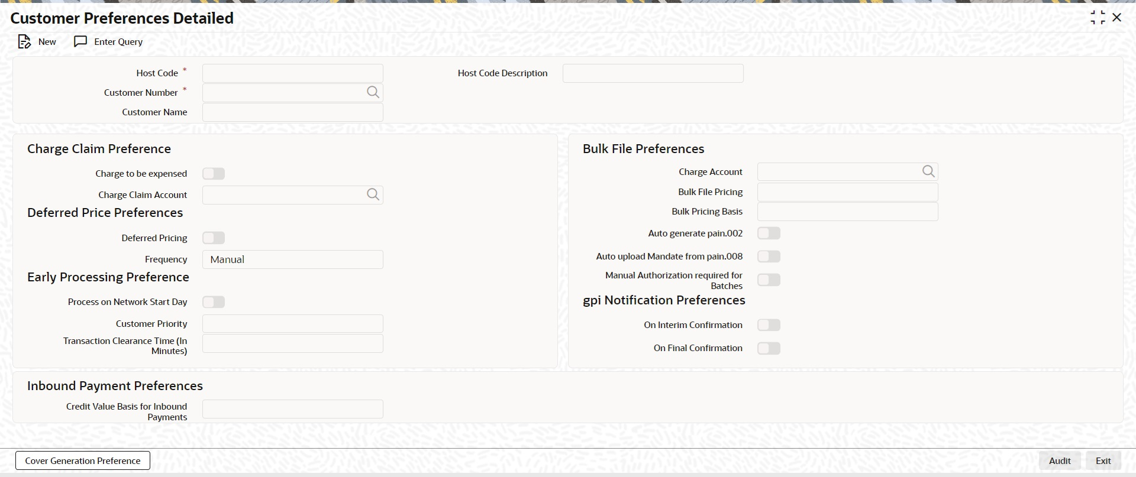Viewport: 1136px width, 477px height.
Task: Minimize the screen with collapse icon
Action: click(x=1098, y=18)
